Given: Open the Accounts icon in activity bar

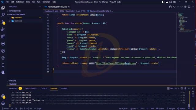Looking at the screenshot, I should (x=3, y=96).
